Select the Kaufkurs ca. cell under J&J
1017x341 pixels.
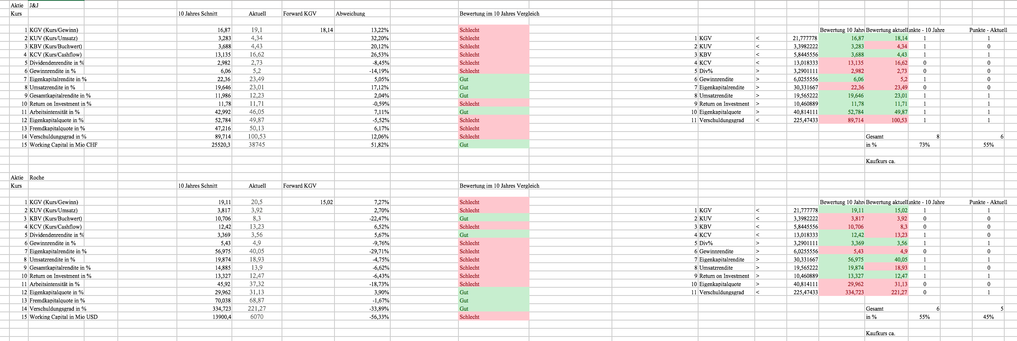(880, 161)
